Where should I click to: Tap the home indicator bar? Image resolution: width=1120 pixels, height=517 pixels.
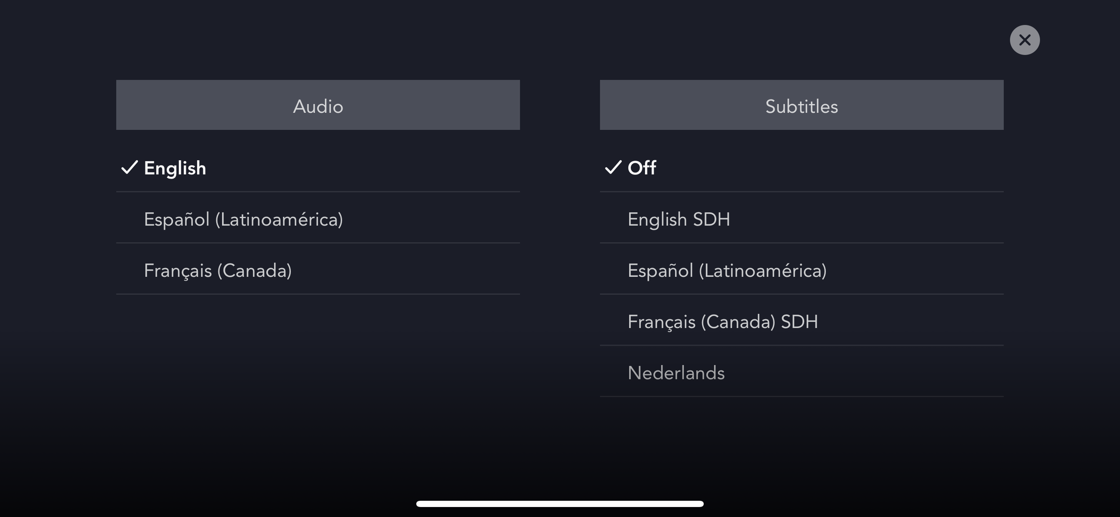(560, 504)
